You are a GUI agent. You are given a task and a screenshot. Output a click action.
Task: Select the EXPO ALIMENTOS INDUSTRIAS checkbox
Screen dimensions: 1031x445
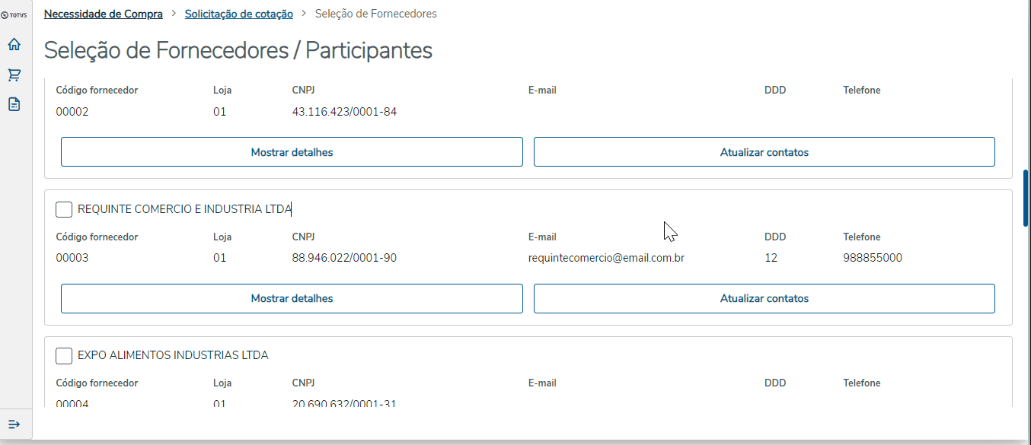pos(64,355)
